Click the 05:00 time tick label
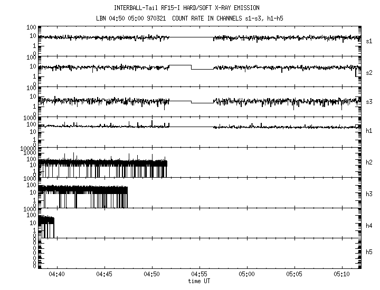The height and width of the screenshot is (290, 380). [247, 274]
